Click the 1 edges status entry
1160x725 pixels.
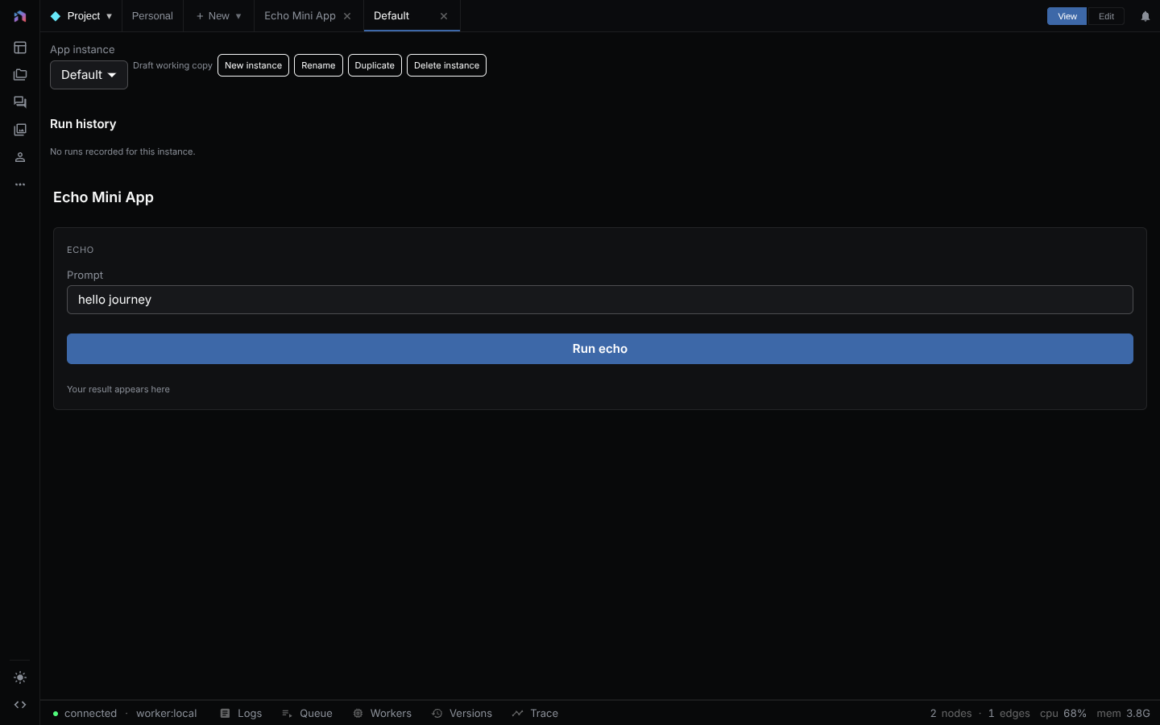tap(1009, 714)
